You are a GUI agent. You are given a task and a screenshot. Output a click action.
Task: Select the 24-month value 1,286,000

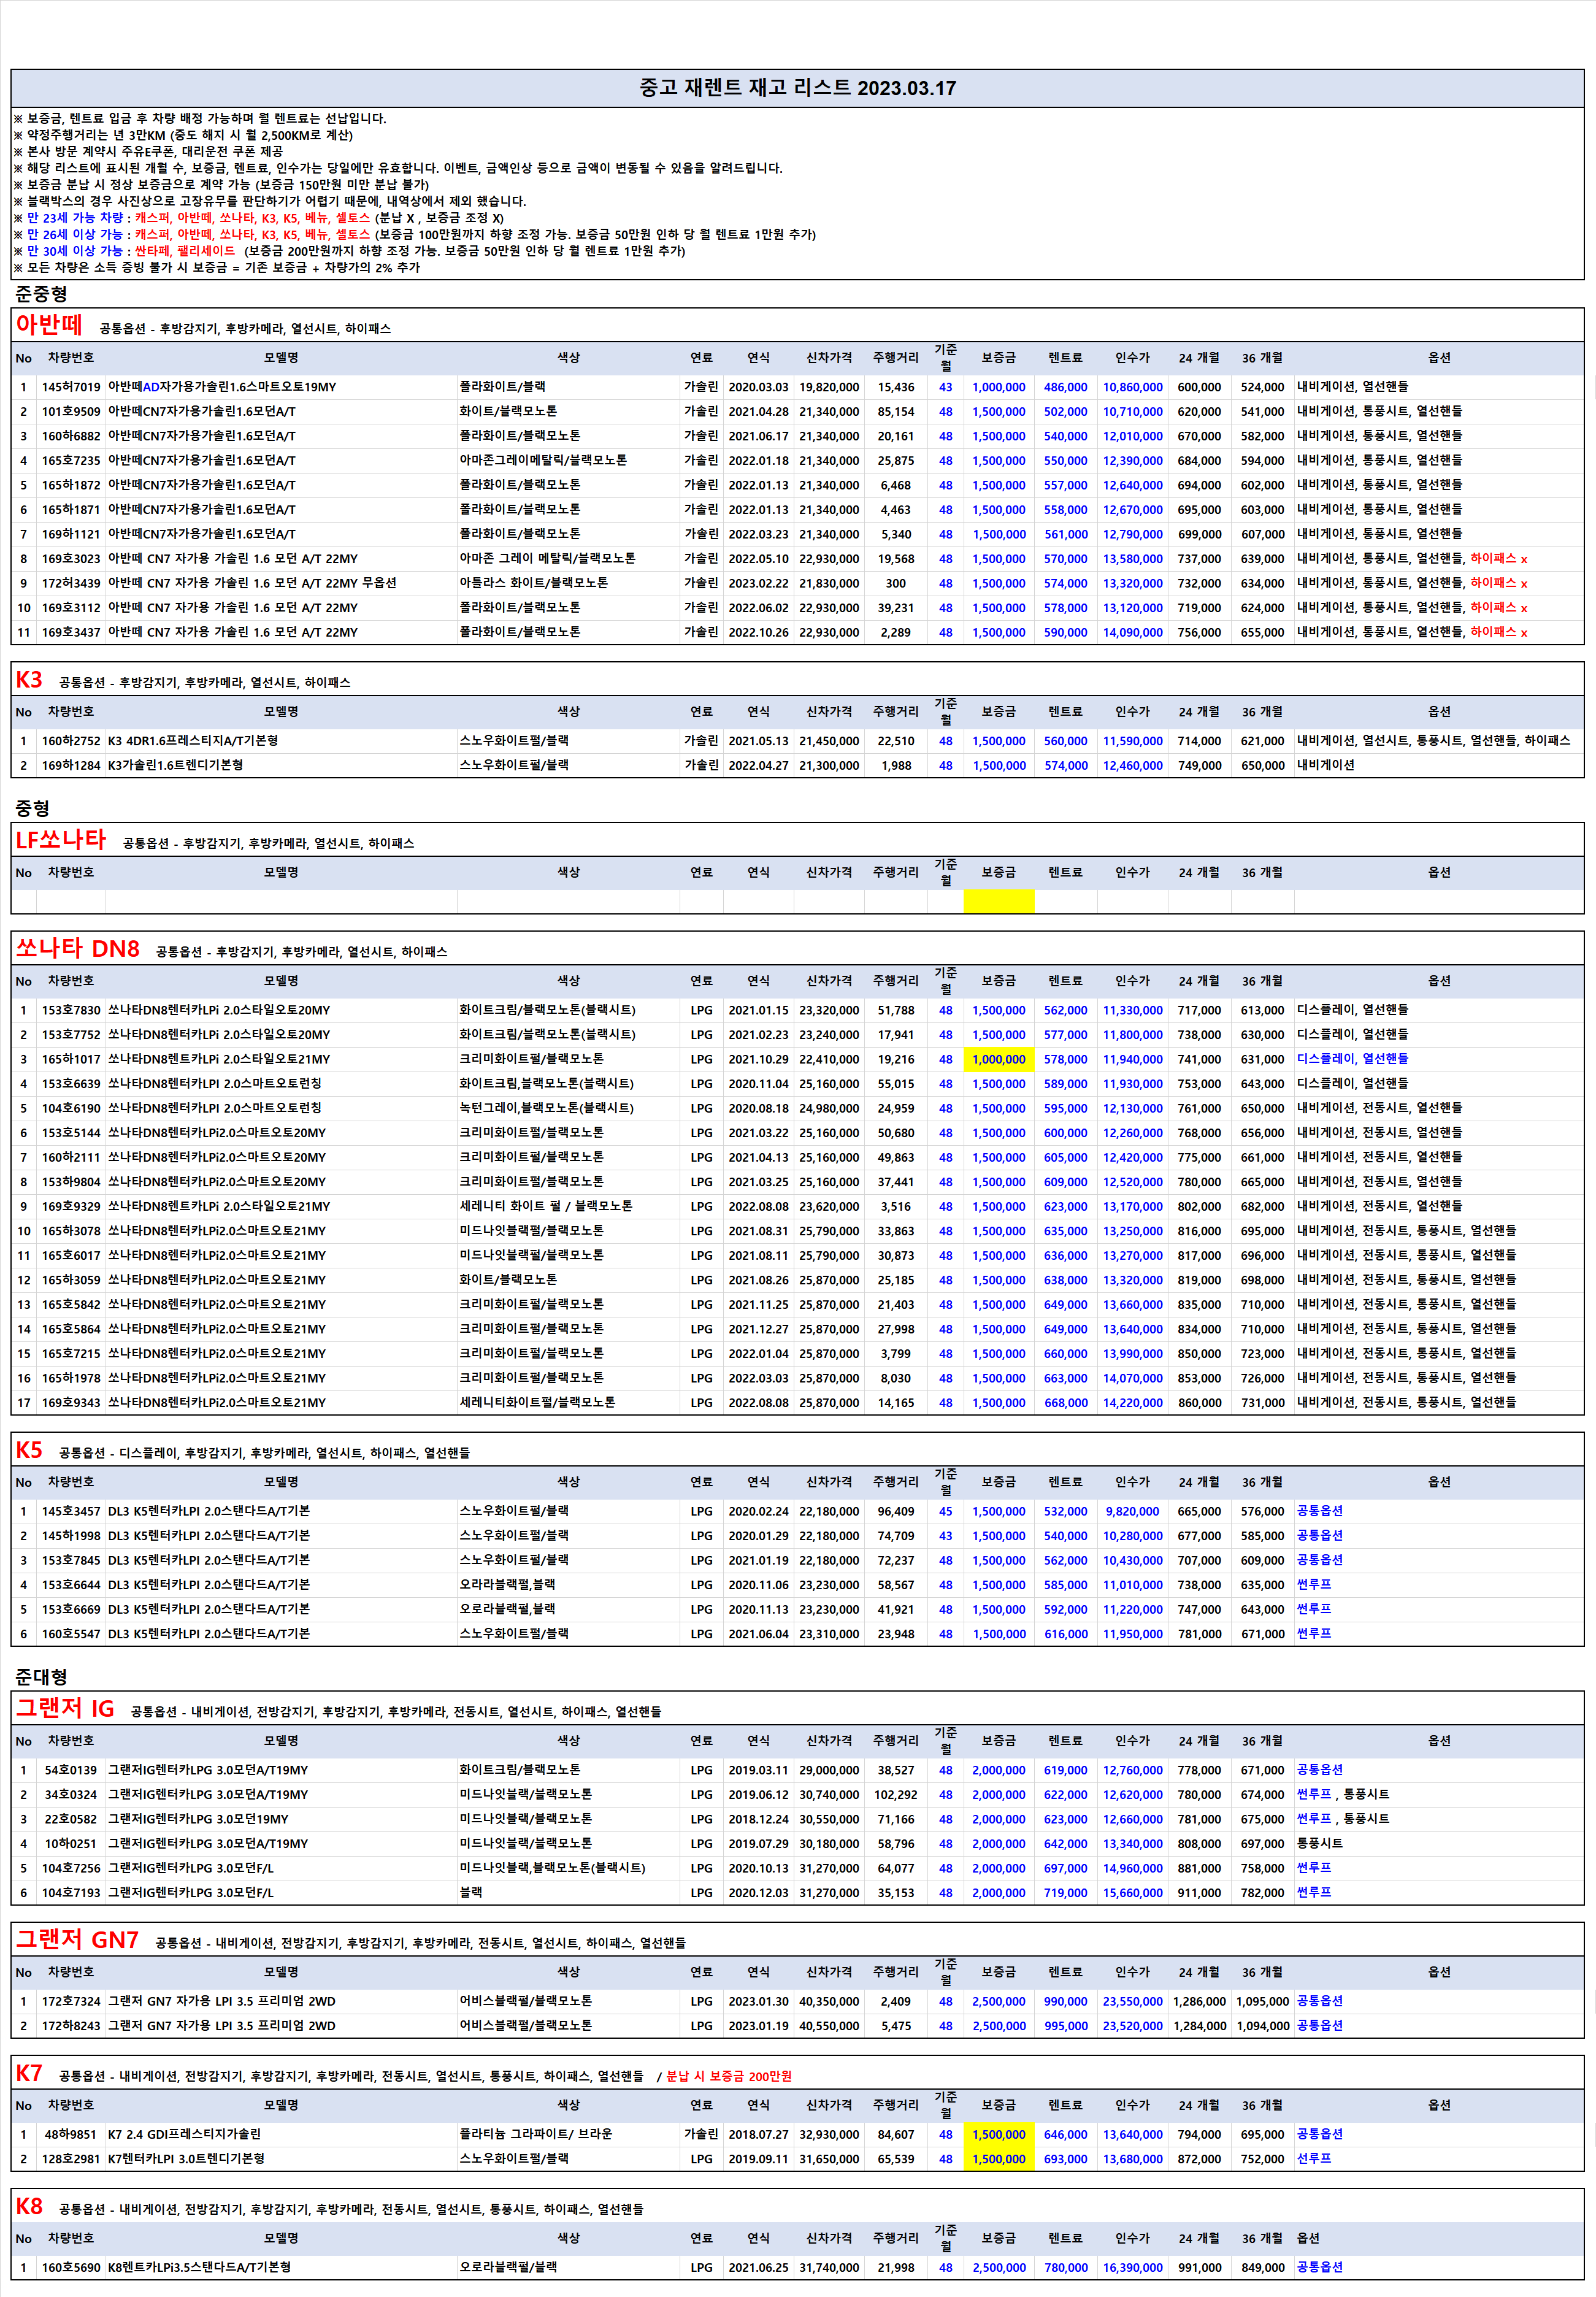click(x=1199, y=2001)
